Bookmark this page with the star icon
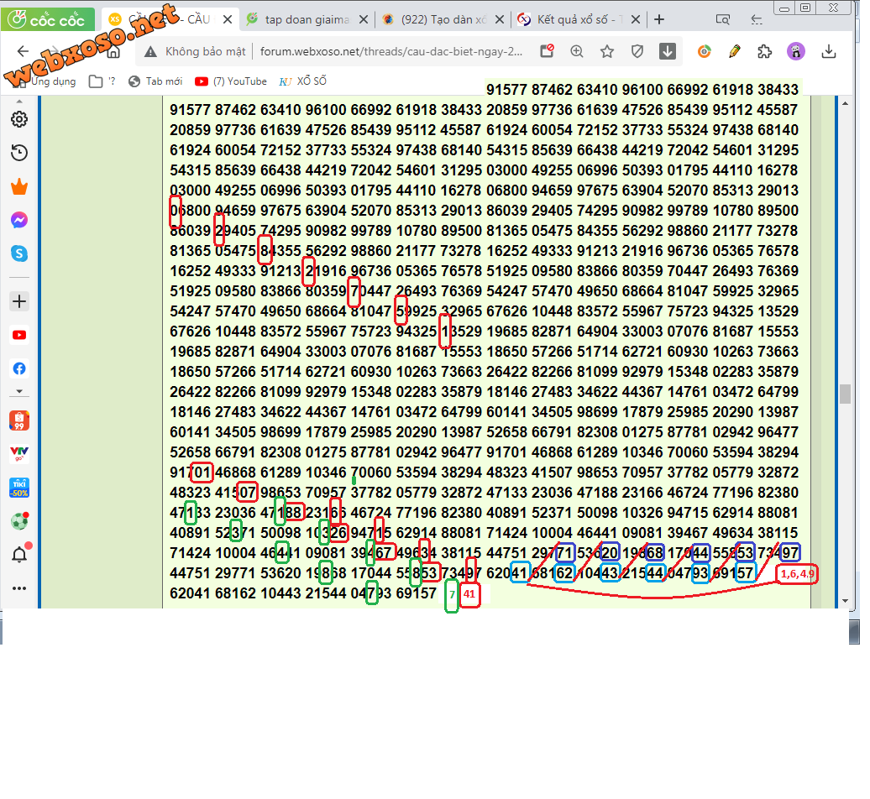870x799 pixels. click(607, 52)
